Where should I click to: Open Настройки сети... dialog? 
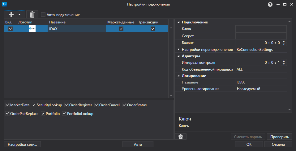click(22, 145)
